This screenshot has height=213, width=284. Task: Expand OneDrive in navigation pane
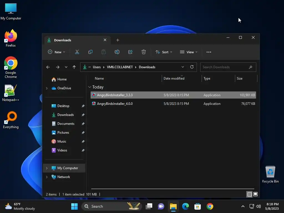(47, 88)
